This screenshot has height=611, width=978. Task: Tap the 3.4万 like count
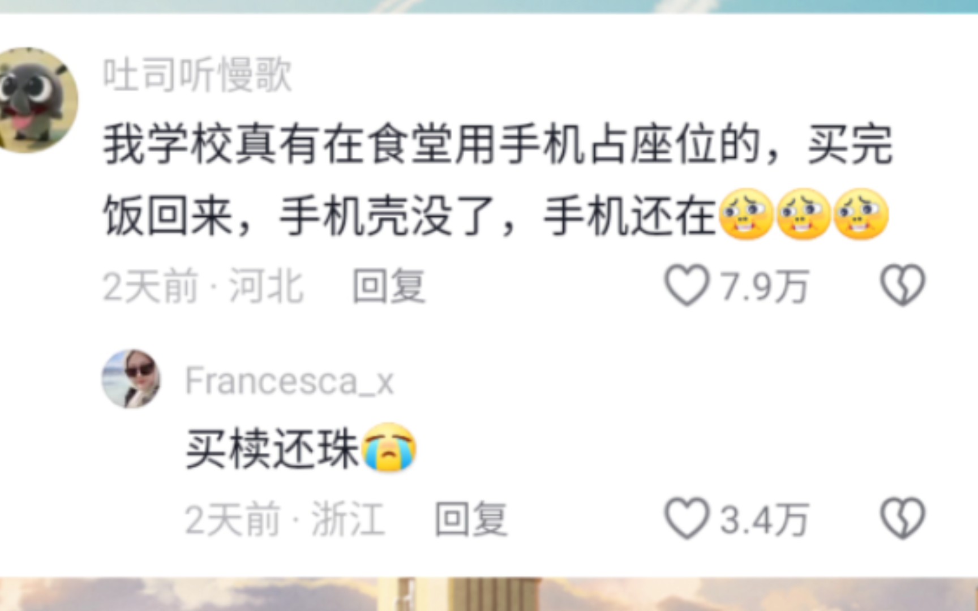pyautogui.click(x=764, y=519)
